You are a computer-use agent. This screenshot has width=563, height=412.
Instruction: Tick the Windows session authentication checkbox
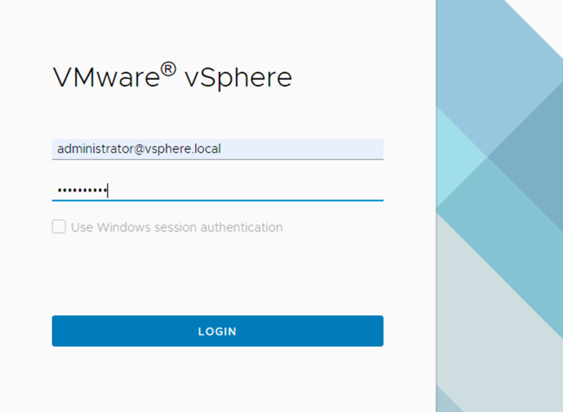point(59,227)
